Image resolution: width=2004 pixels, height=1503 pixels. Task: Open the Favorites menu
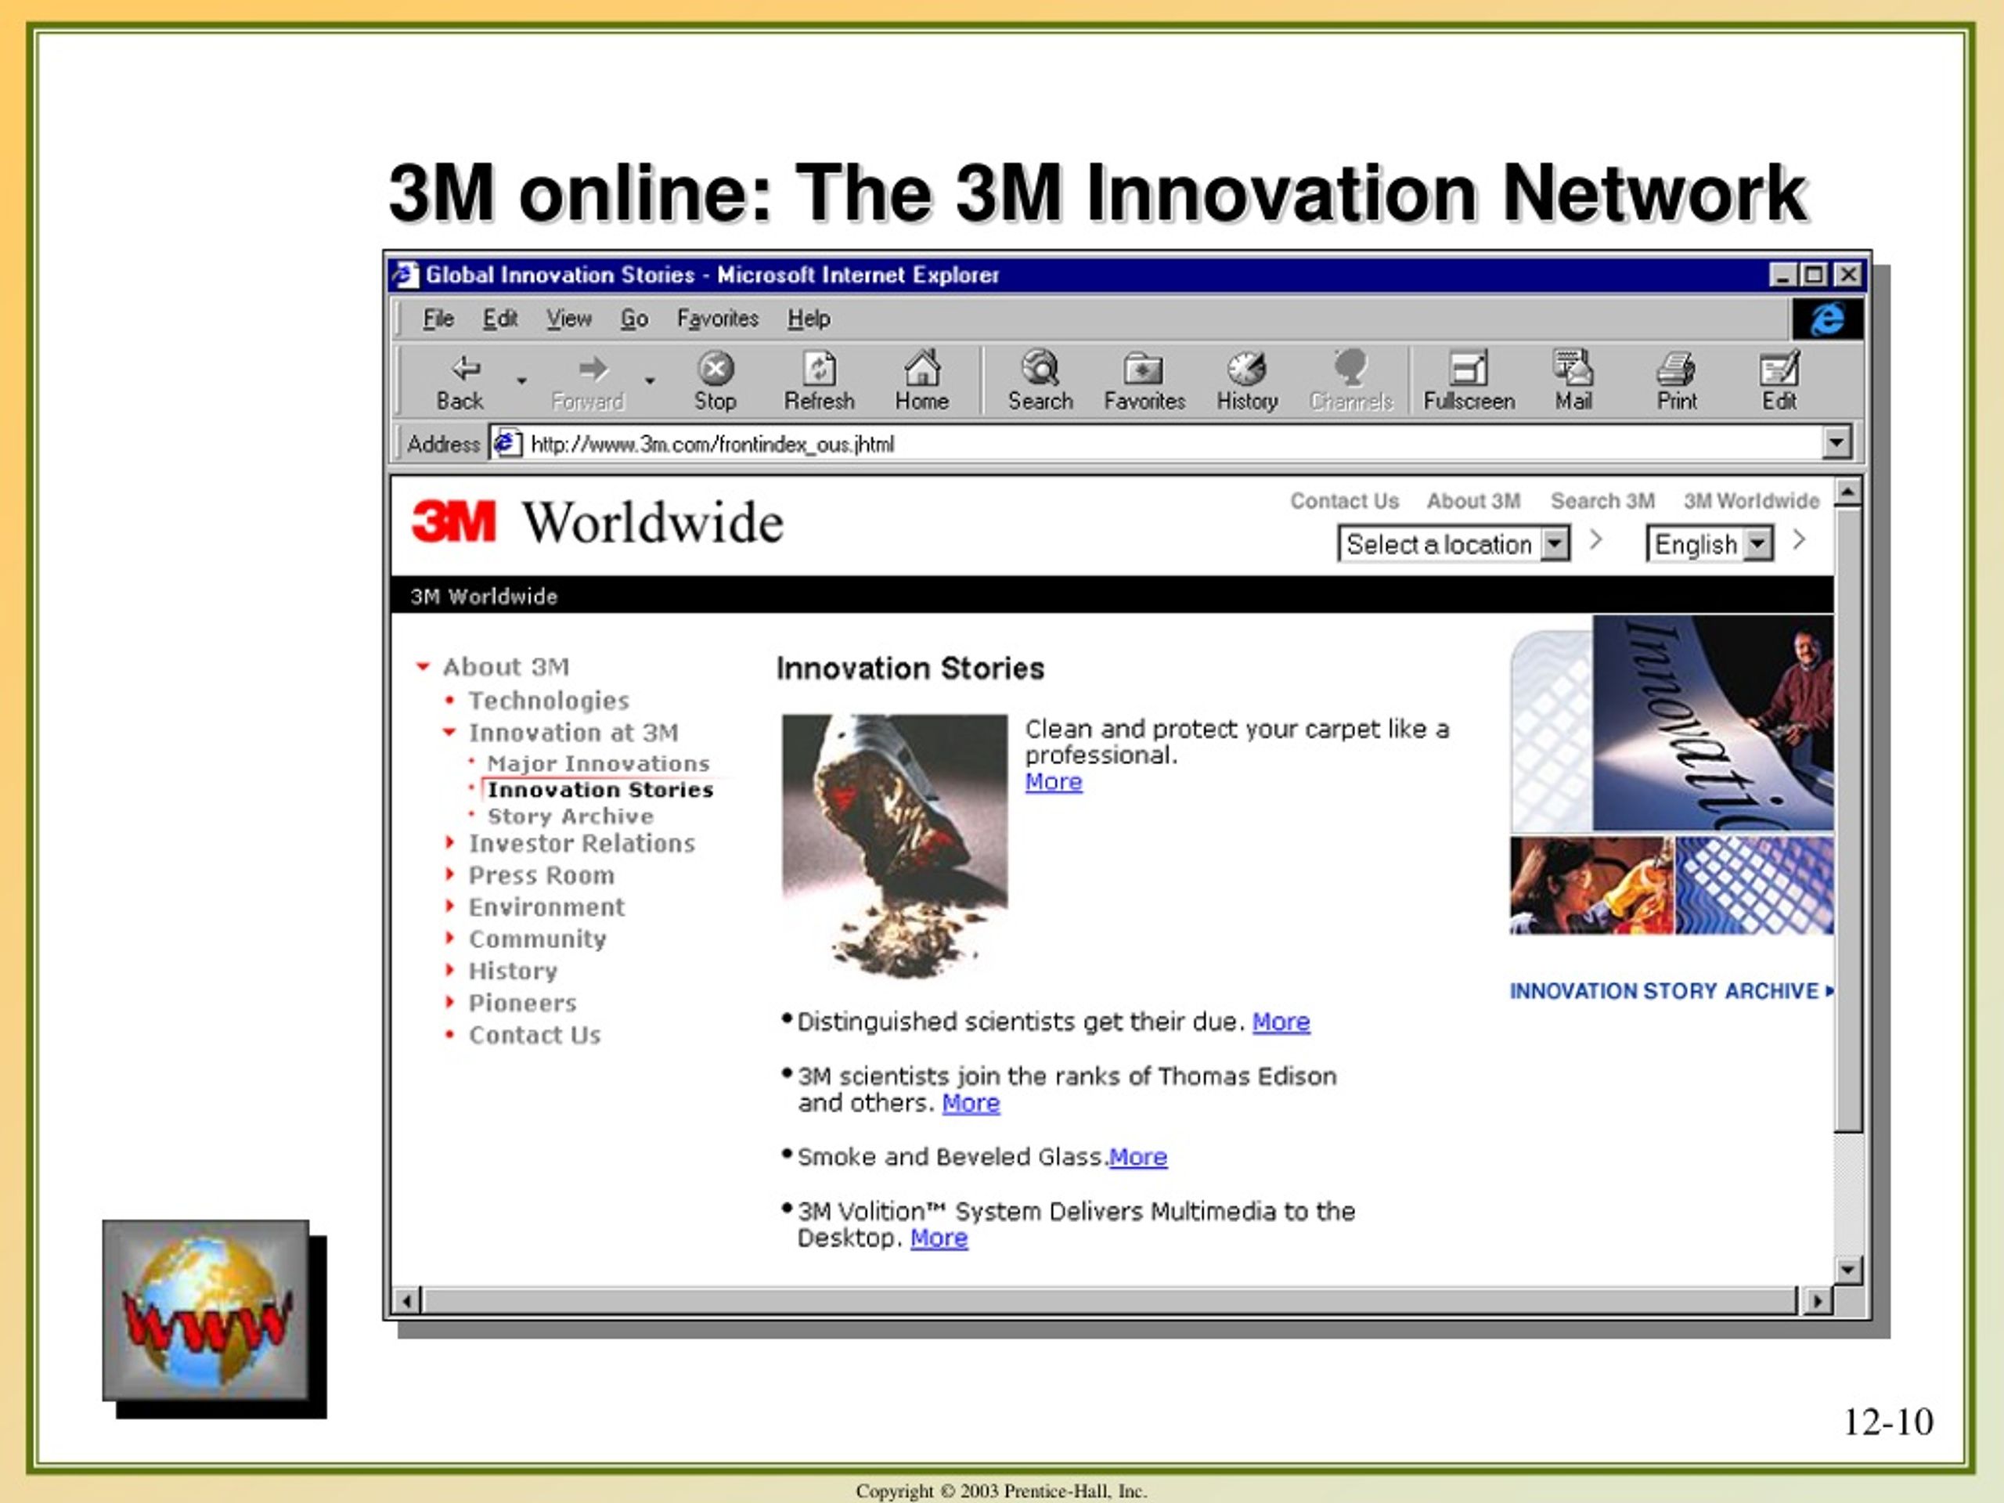[x=718, y=319]
